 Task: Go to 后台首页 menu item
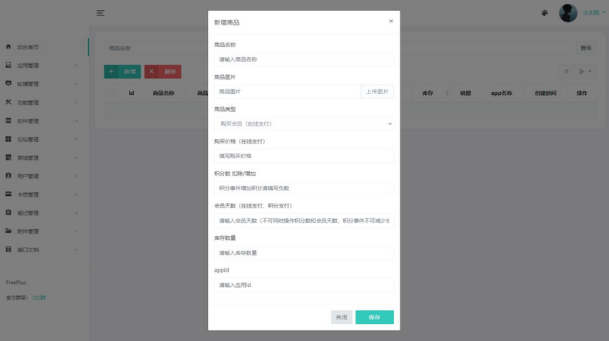(44, 47)
